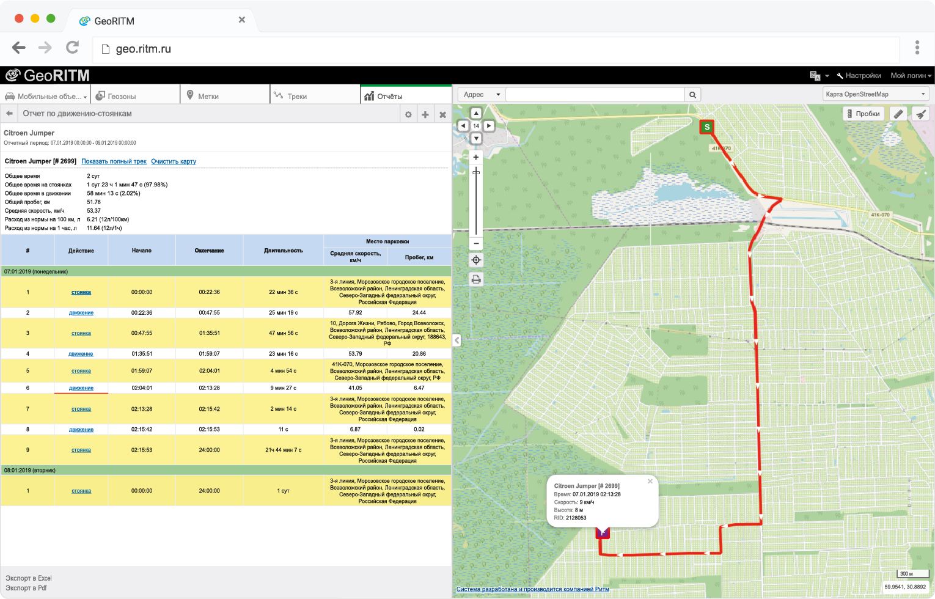Viewport: 935px width, 599px height.
Task: Open the browser three-dot menu
Action: click(917, 48)
